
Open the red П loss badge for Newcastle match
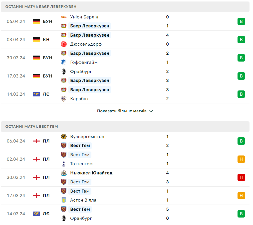(x=241, y=177)
